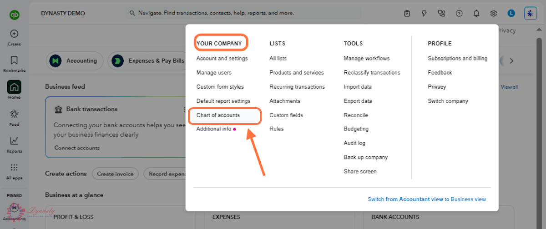Click the connected devices icon in header
This screenshot has height=229, width=546.
pos(441,14)
